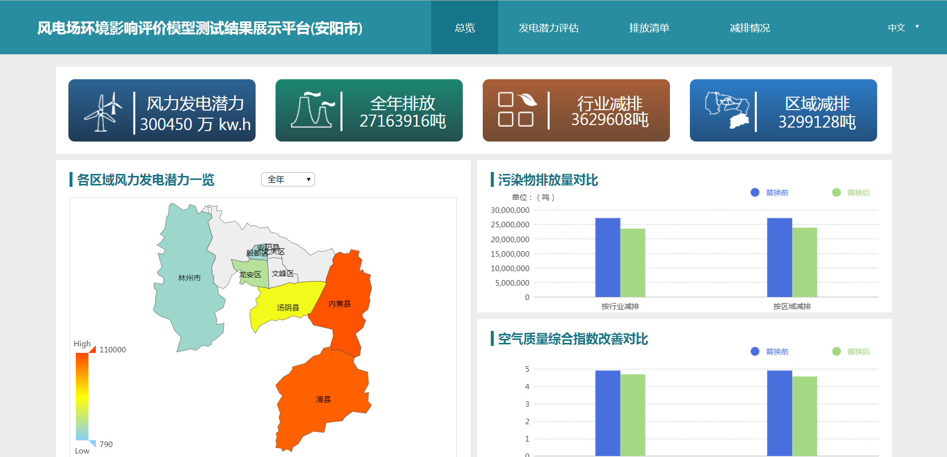Click the squares-and-leaf industry reduction icon
Viewport: 947px width, 457px height.
518,109
